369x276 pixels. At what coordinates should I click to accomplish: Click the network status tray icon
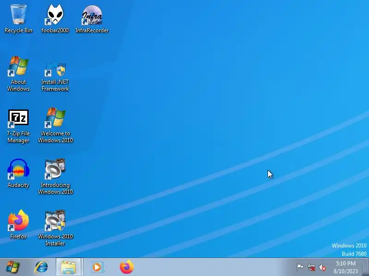(x=311, y=267)
